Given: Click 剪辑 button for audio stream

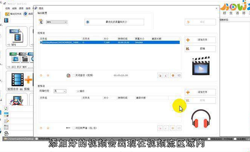Looking at the screenshot, I should click(200, 100).
